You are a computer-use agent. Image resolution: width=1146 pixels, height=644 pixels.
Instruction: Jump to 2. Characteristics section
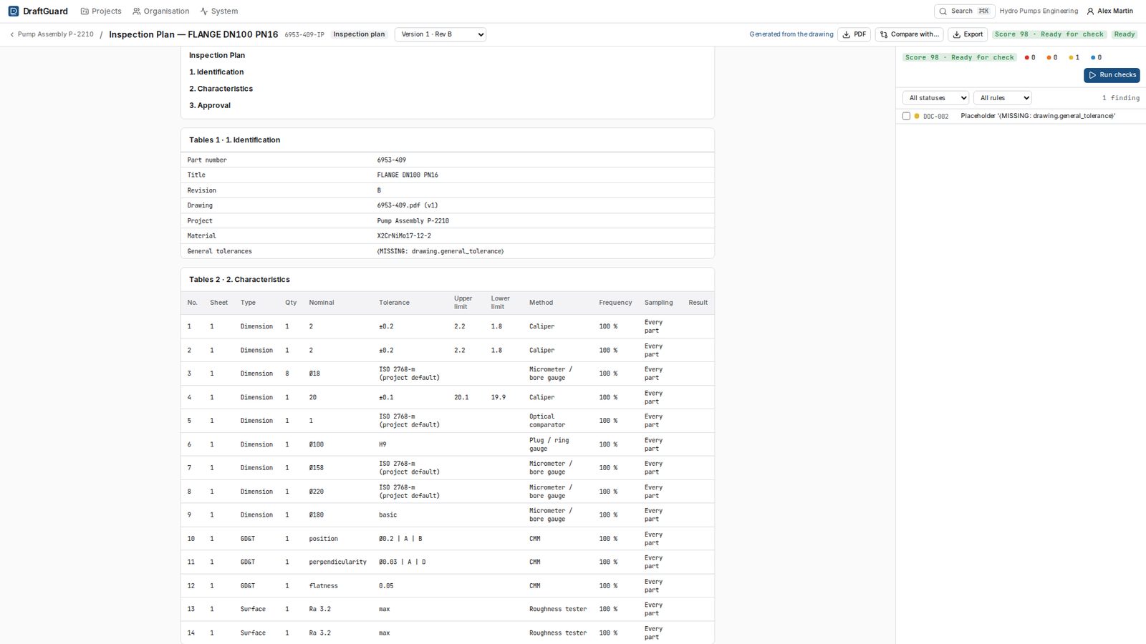click(x=221, y=89)
